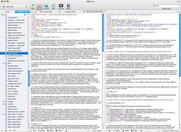Viewport: 181px width, 132px height.
Task: Click the site icon next to iXBT.com
Action: [4, 6]
